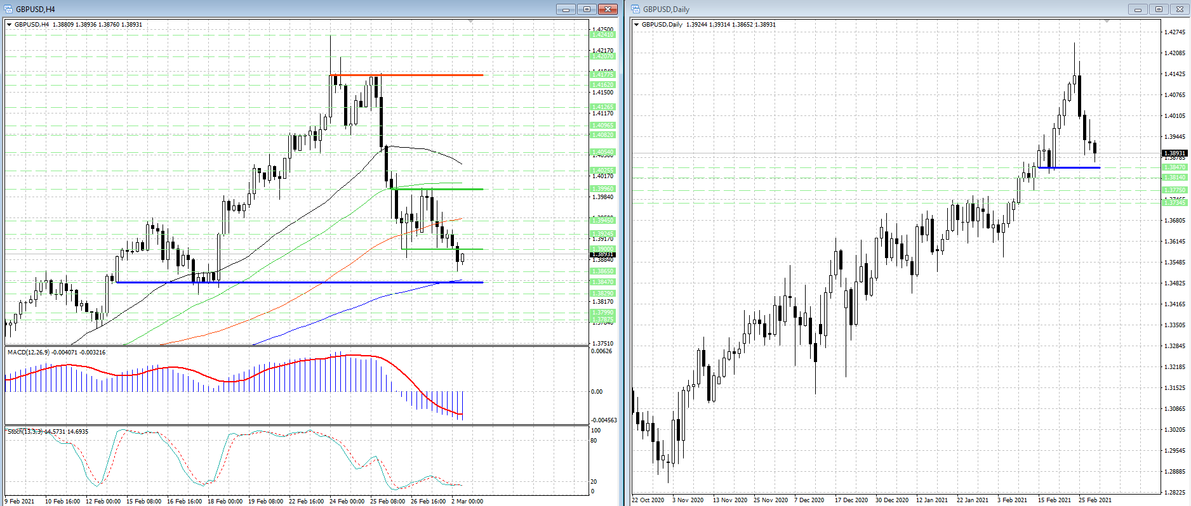The width and height of the screenshot is (1191, 506).
Task: Minimize the GBPUSD,H4 chart window
Action: pos(566,9)
